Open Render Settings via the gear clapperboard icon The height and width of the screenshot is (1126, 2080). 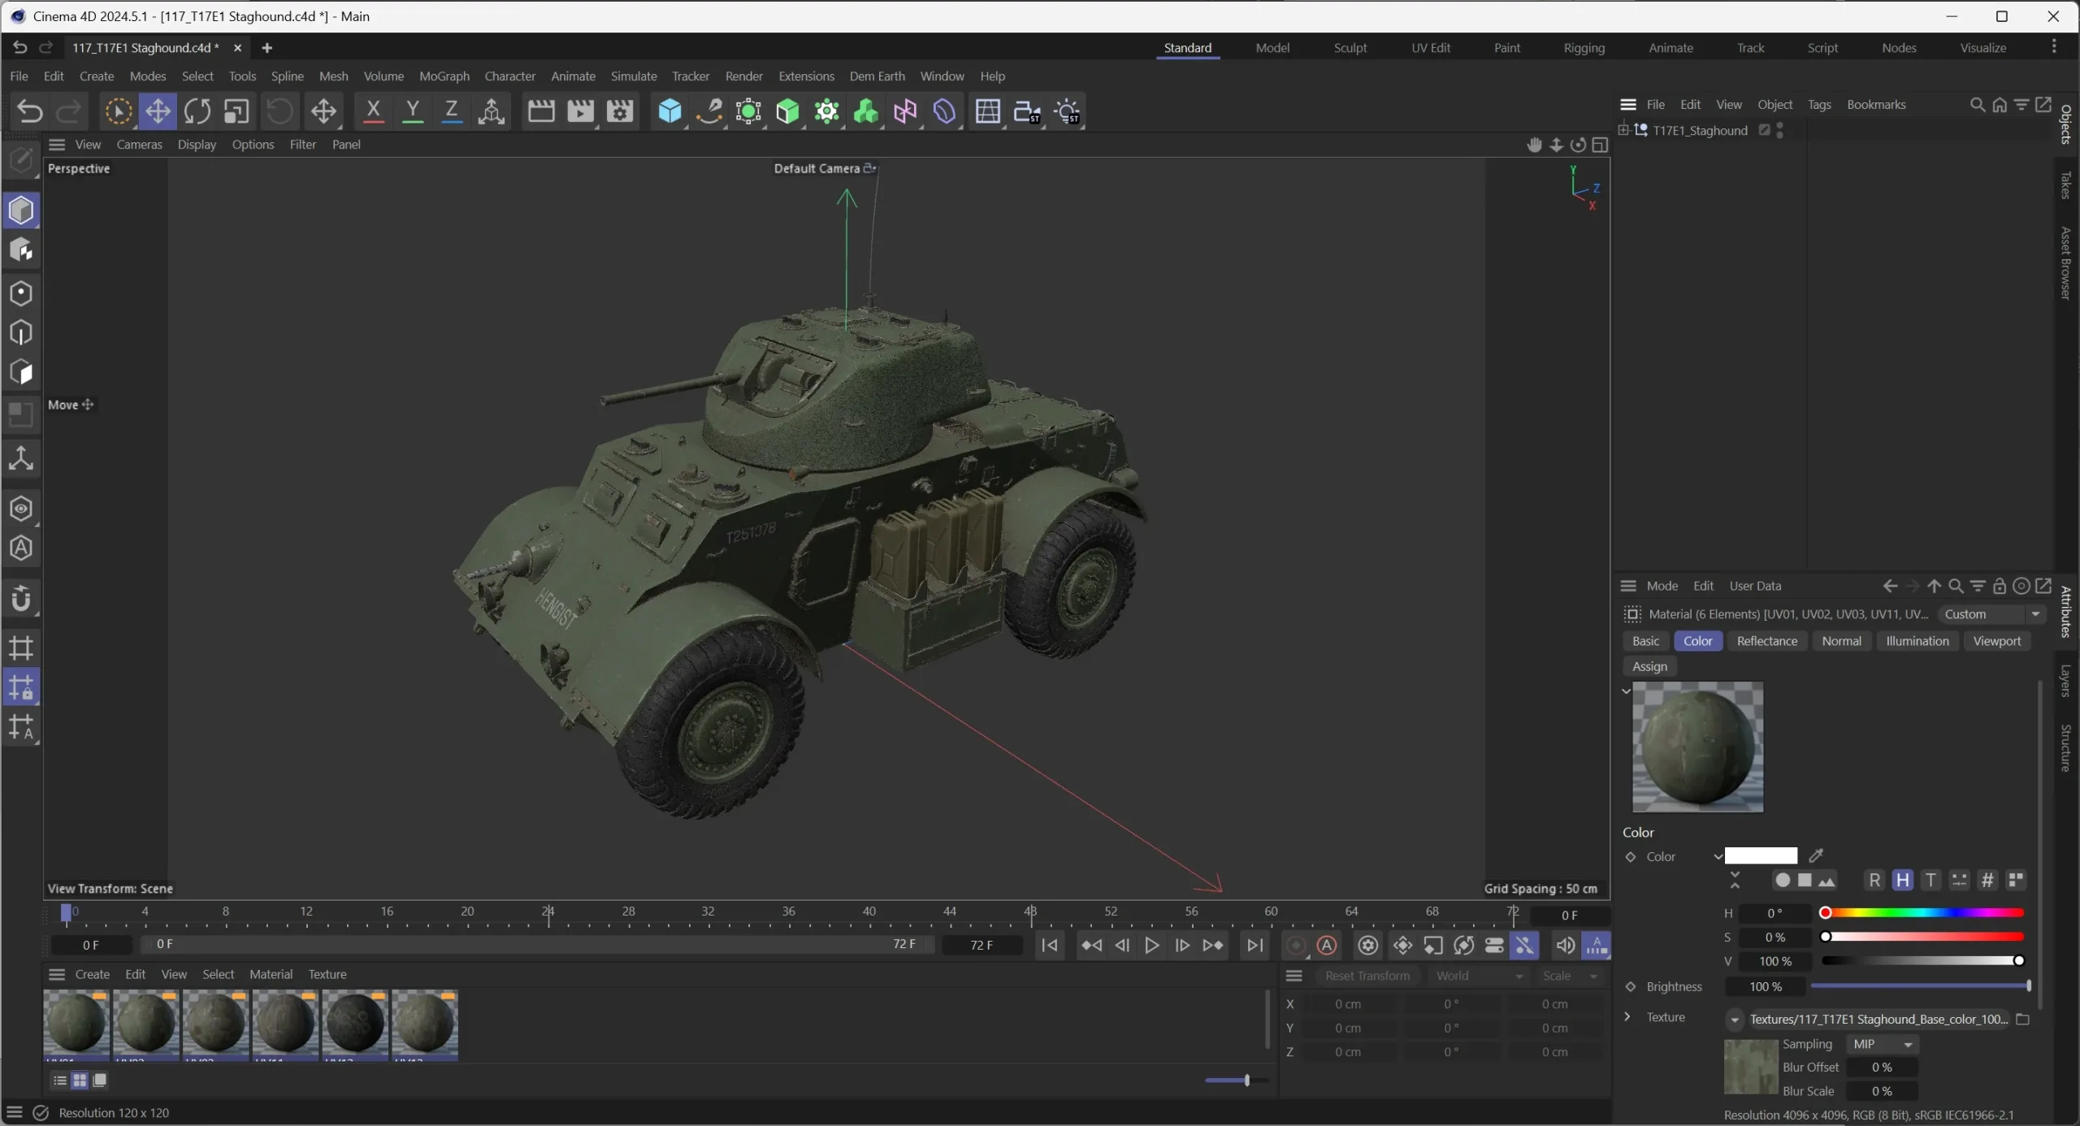[619, 111]
